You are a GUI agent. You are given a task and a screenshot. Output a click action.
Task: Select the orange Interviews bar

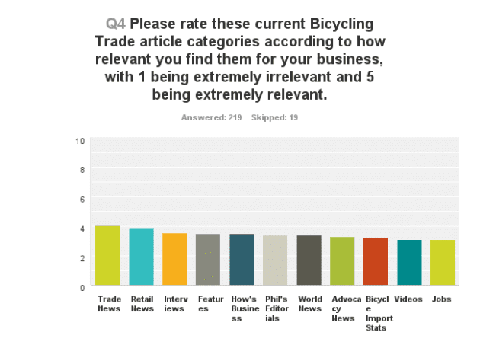click(174, 260)
